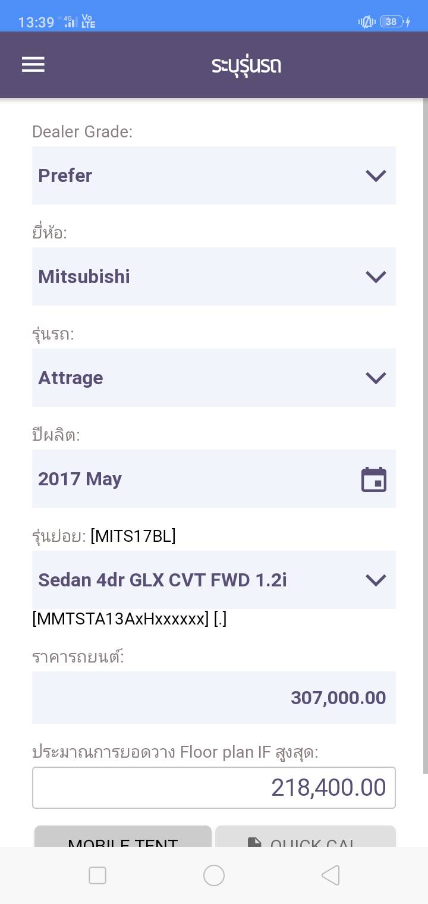The image size is (428, 904).
Task: Open the manufacture date calendar picker
Action: [x=374, y=479]
